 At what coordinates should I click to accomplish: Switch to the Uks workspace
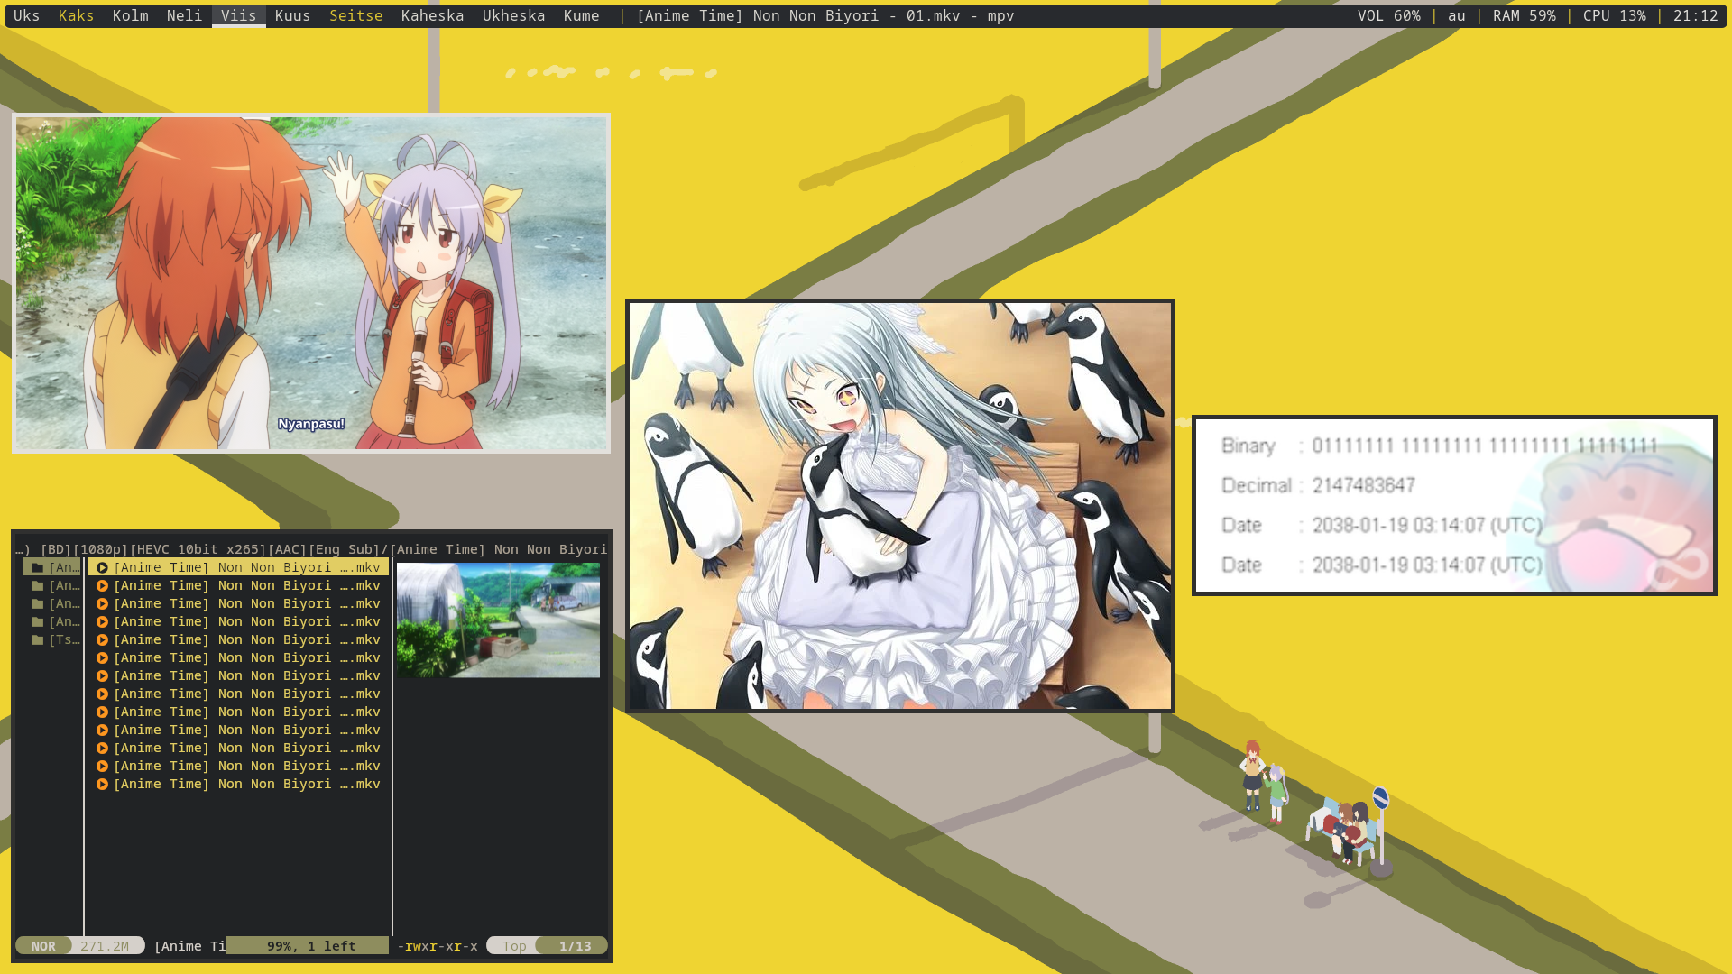coord(26,15)
